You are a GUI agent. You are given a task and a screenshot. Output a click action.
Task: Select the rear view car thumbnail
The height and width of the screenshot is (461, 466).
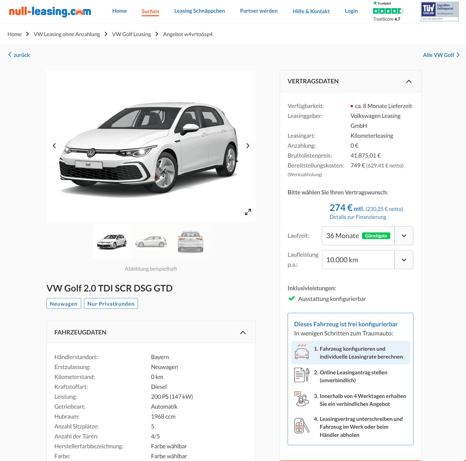tap(190, 241)
